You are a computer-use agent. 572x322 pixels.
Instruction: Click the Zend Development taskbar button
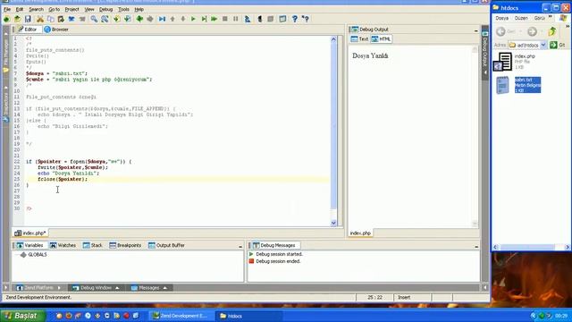pyautogui.click(x=181, y=316)
